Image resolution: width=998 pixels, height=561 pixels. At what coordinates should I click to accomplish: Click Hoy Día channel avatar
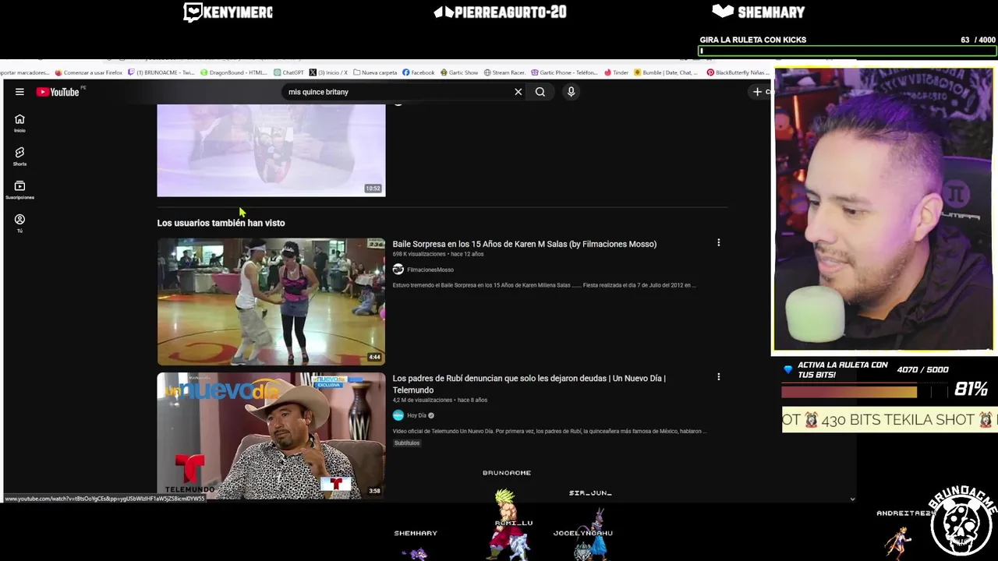click(x=398, y=415)
